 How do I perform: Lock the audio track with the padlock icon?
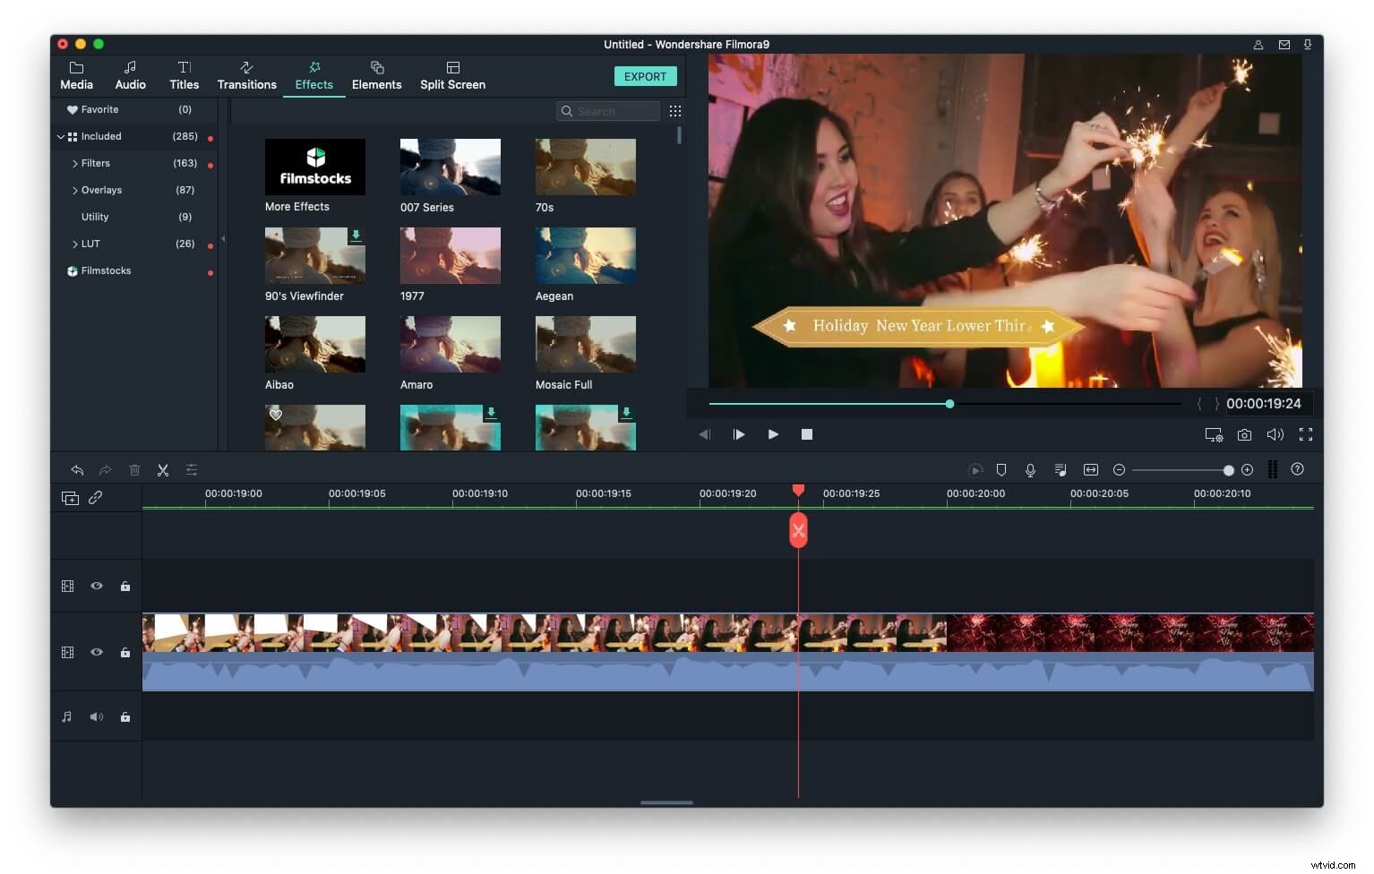point(125,716)
